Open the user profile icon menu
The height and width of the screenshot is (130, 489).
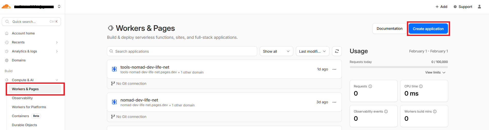479,7
